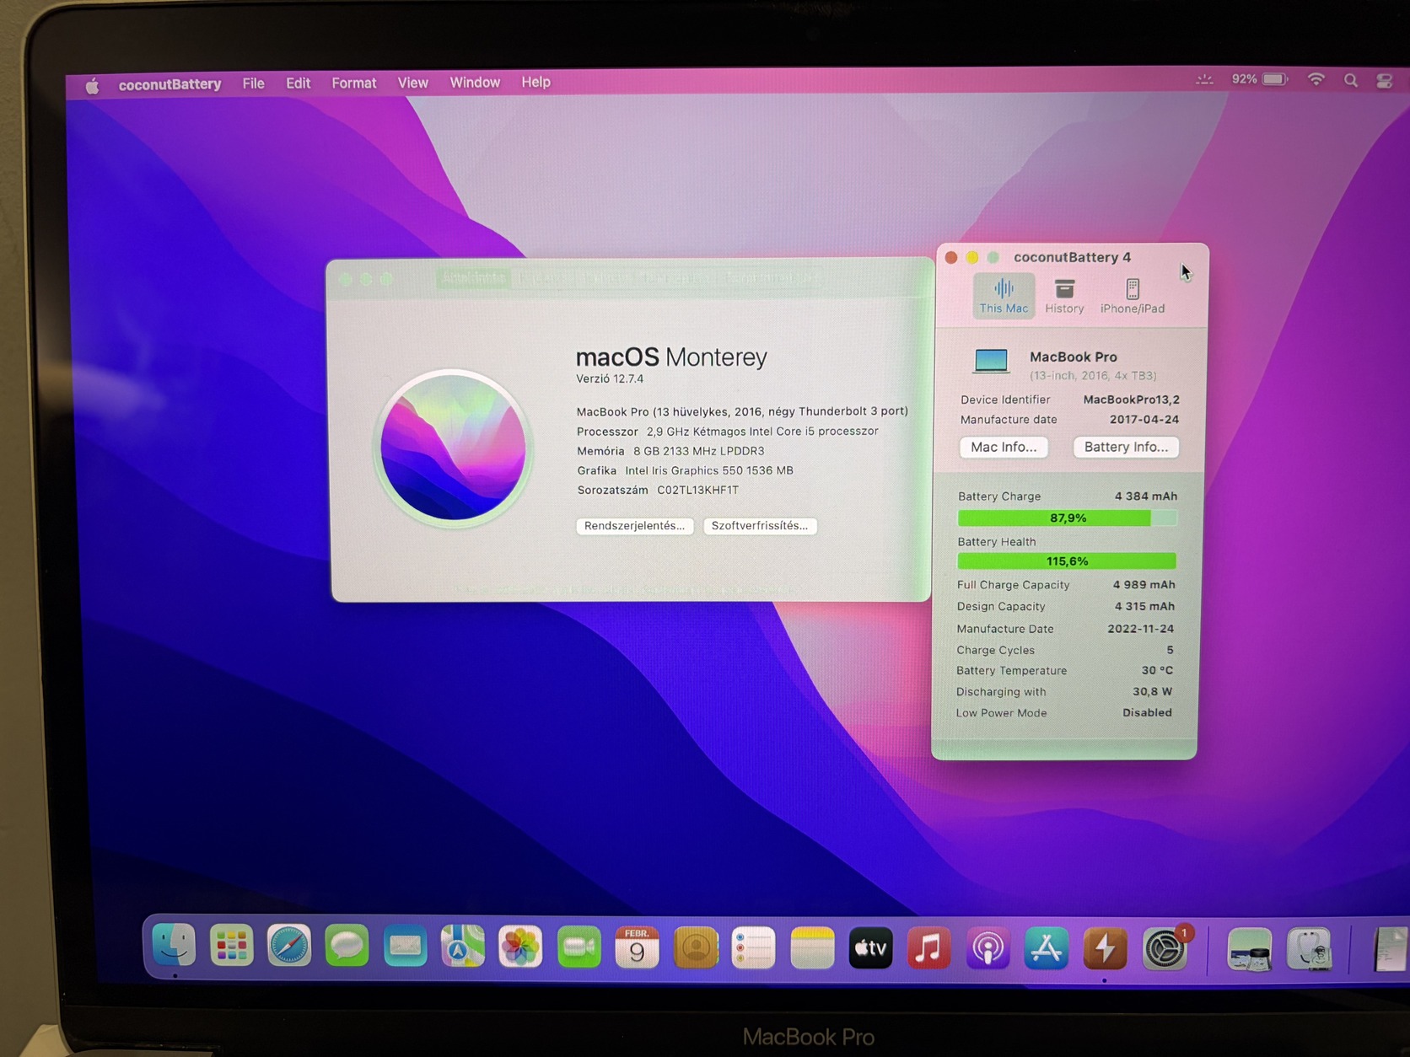This screenshot has height=1057, width=1410.
Task: Click the Szoftverfrissítés... button
Action: tap(760, 525)
